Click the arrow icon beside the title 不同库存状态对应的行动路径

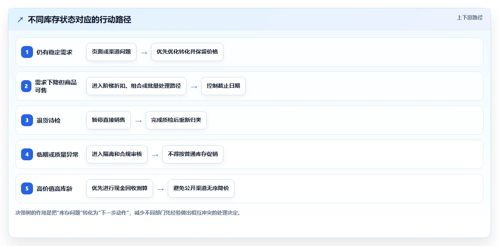tap(20, 19)
